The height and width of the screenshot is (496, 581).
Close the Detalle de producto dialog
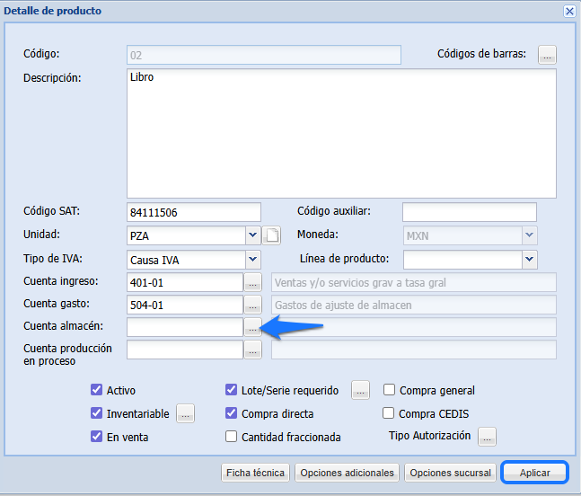(569, 11)
